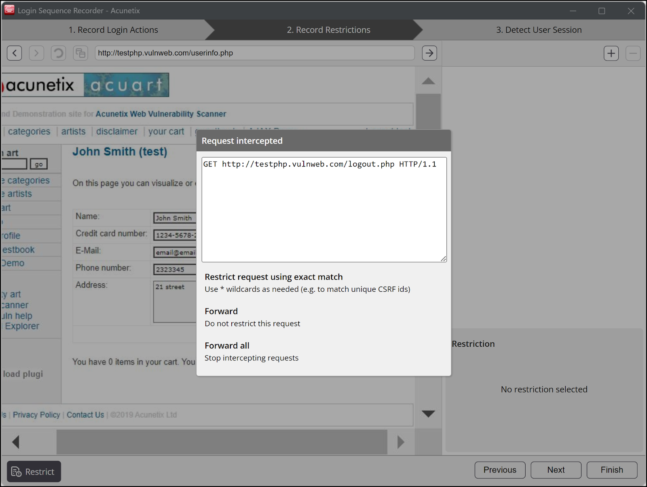Click the browser back arrow icon

tap(15, 53)
